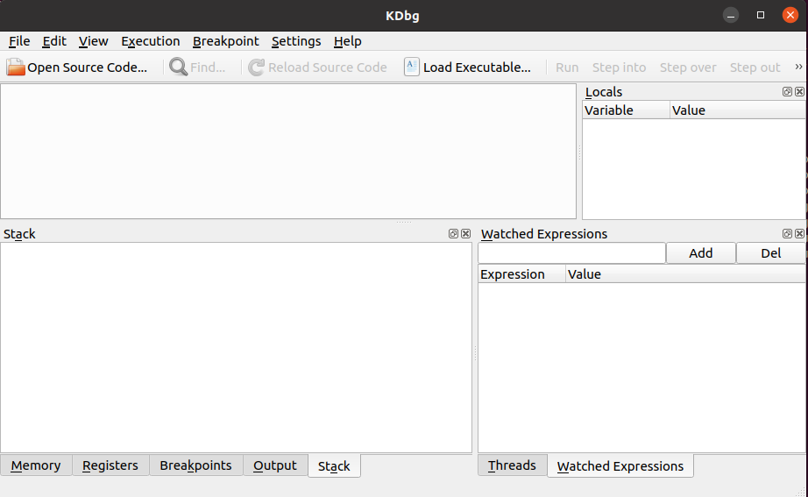Close the Locals panel
Viewport: 808px width, 497px height.
pyautogui.click(x=799, y=92)
